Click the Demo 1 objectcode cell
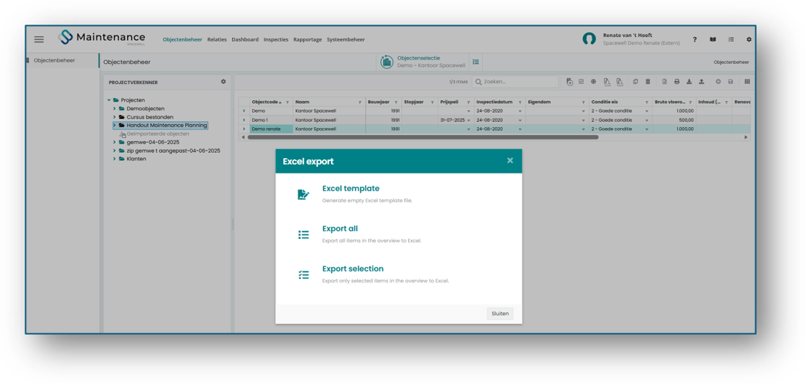Screen dimensions: 806x384 pos(271,120)
